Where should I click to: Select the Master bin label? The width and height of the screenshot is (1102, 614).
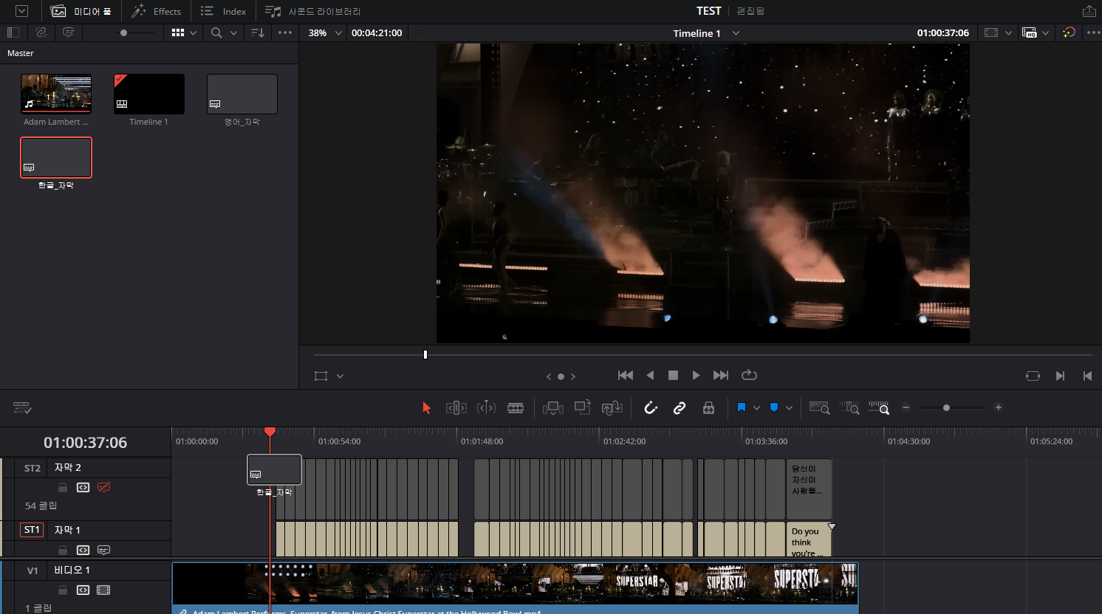coord(21,53)
